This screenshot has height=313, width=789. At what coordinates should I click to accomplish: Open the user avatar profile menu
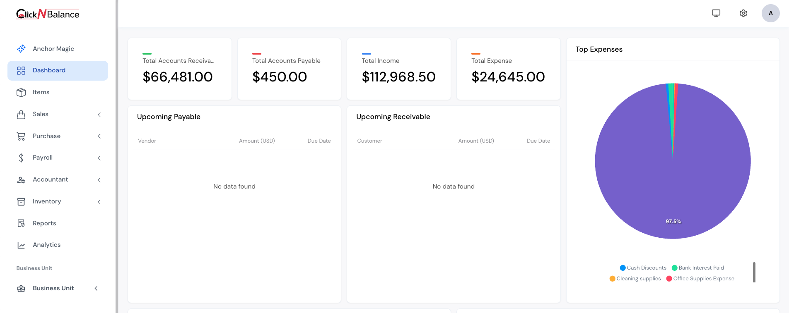[x=770, y=13]
